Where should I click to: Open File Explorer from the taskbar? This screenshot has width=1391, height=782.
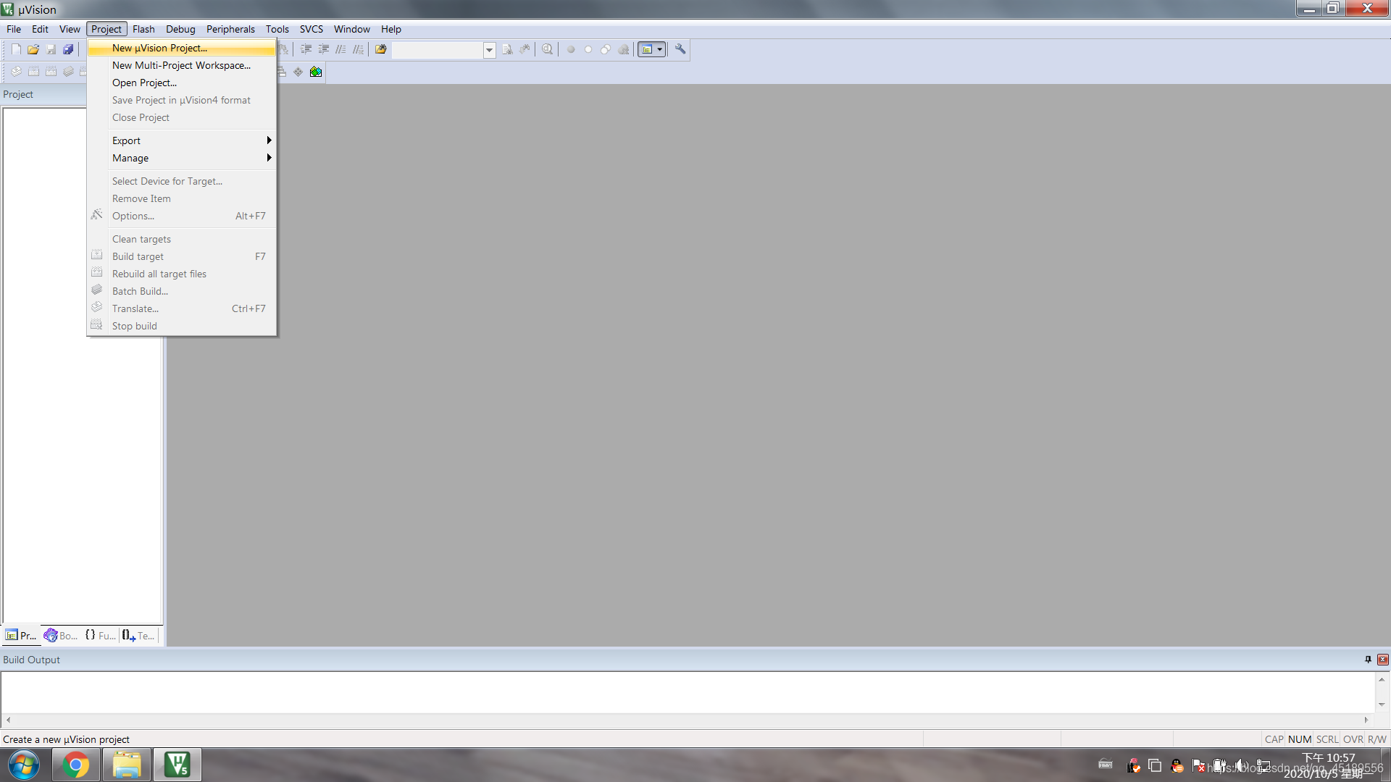[x=127, y=765]
